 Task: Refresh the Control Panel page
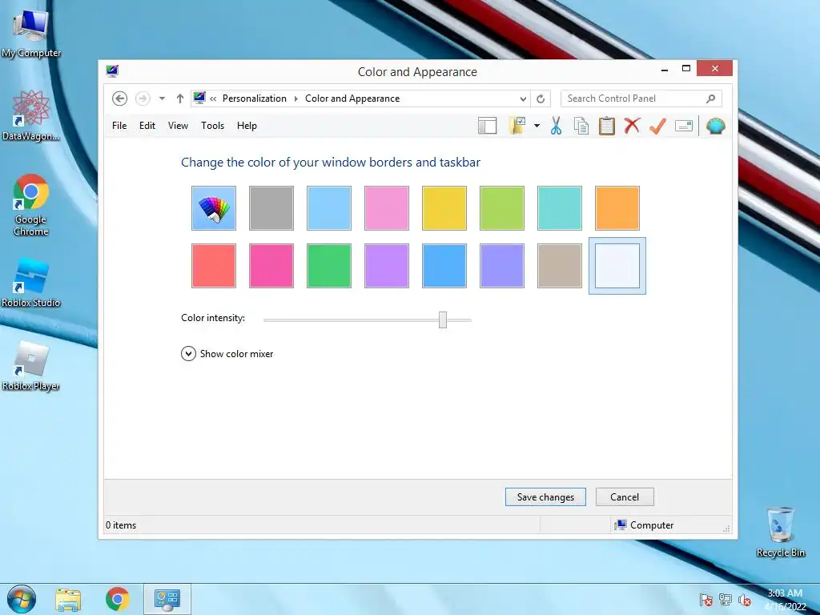tap(541, 98)
